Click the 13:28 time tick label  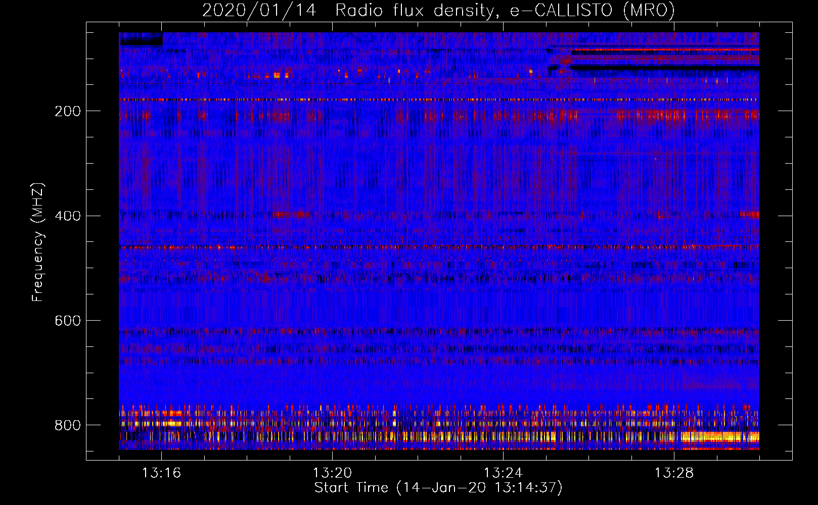tap(674, 473)
